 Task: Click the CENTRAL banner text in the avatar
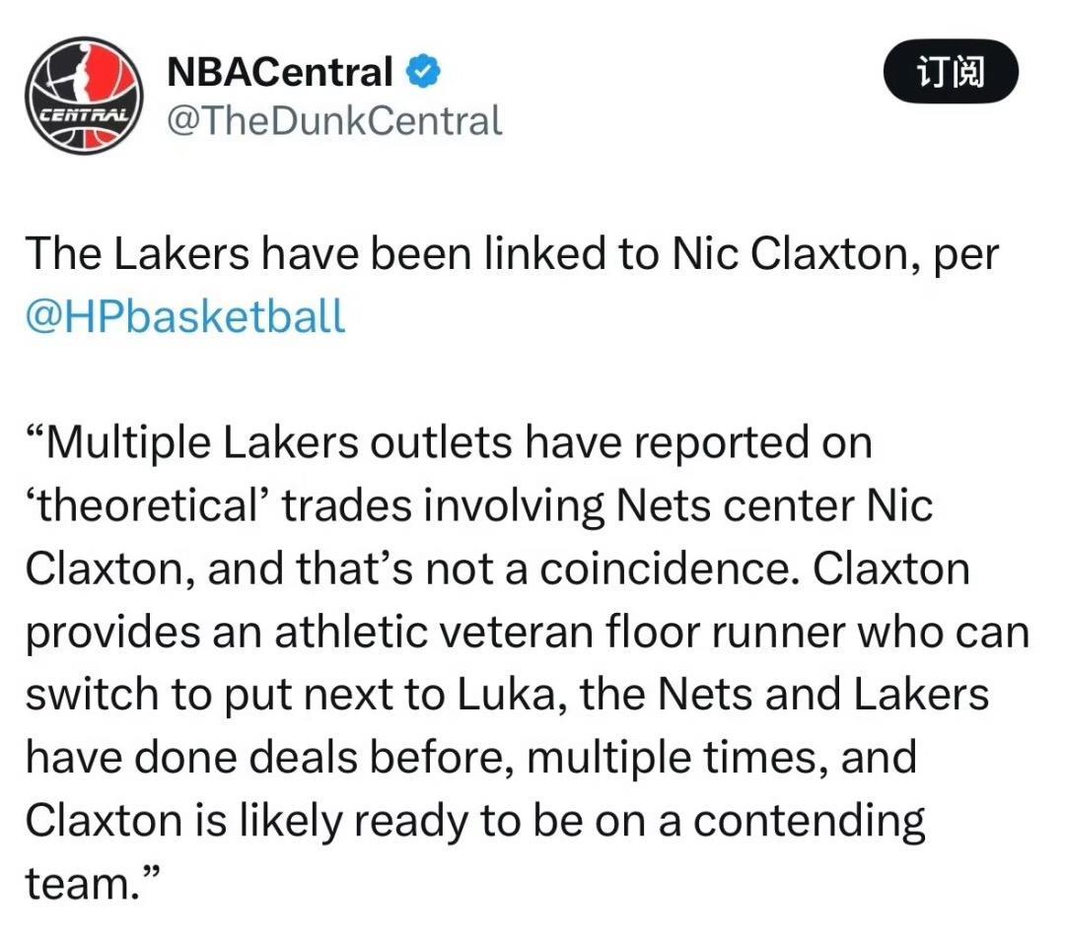click(84, 114)
